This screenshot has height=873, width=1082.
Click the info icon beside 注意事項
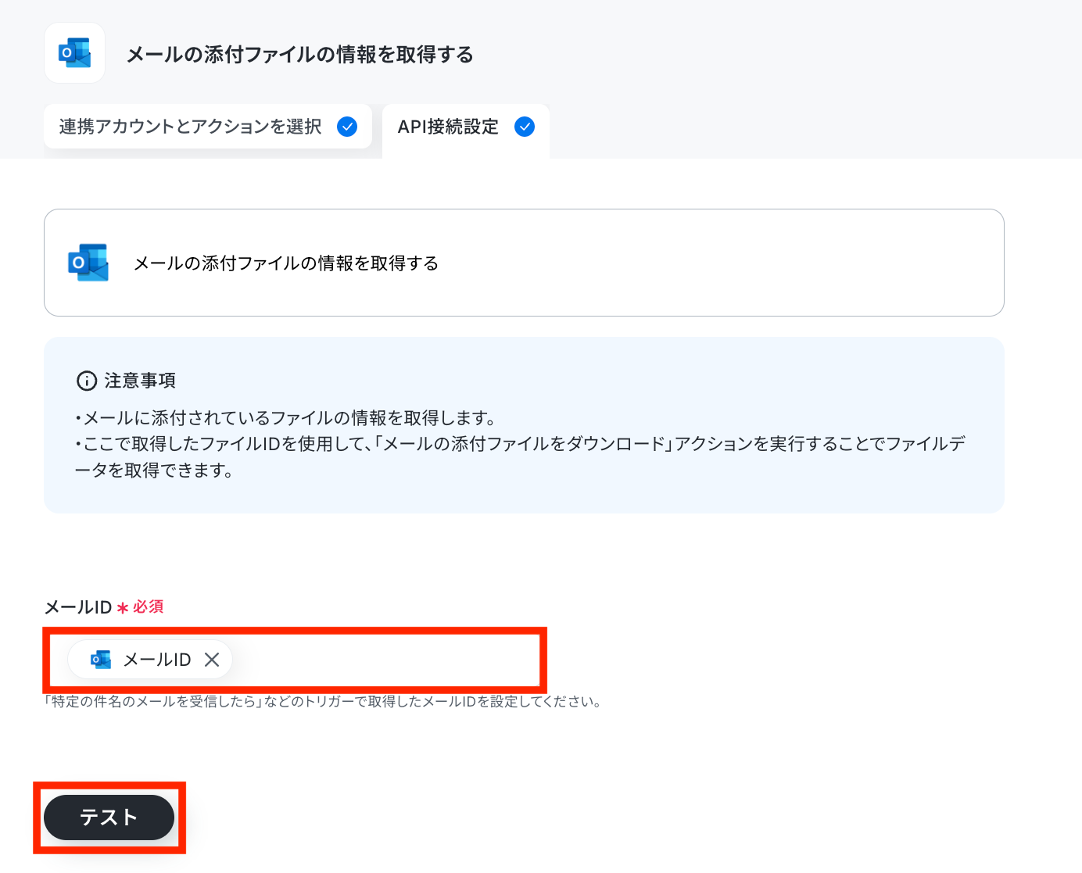point(87,381)
